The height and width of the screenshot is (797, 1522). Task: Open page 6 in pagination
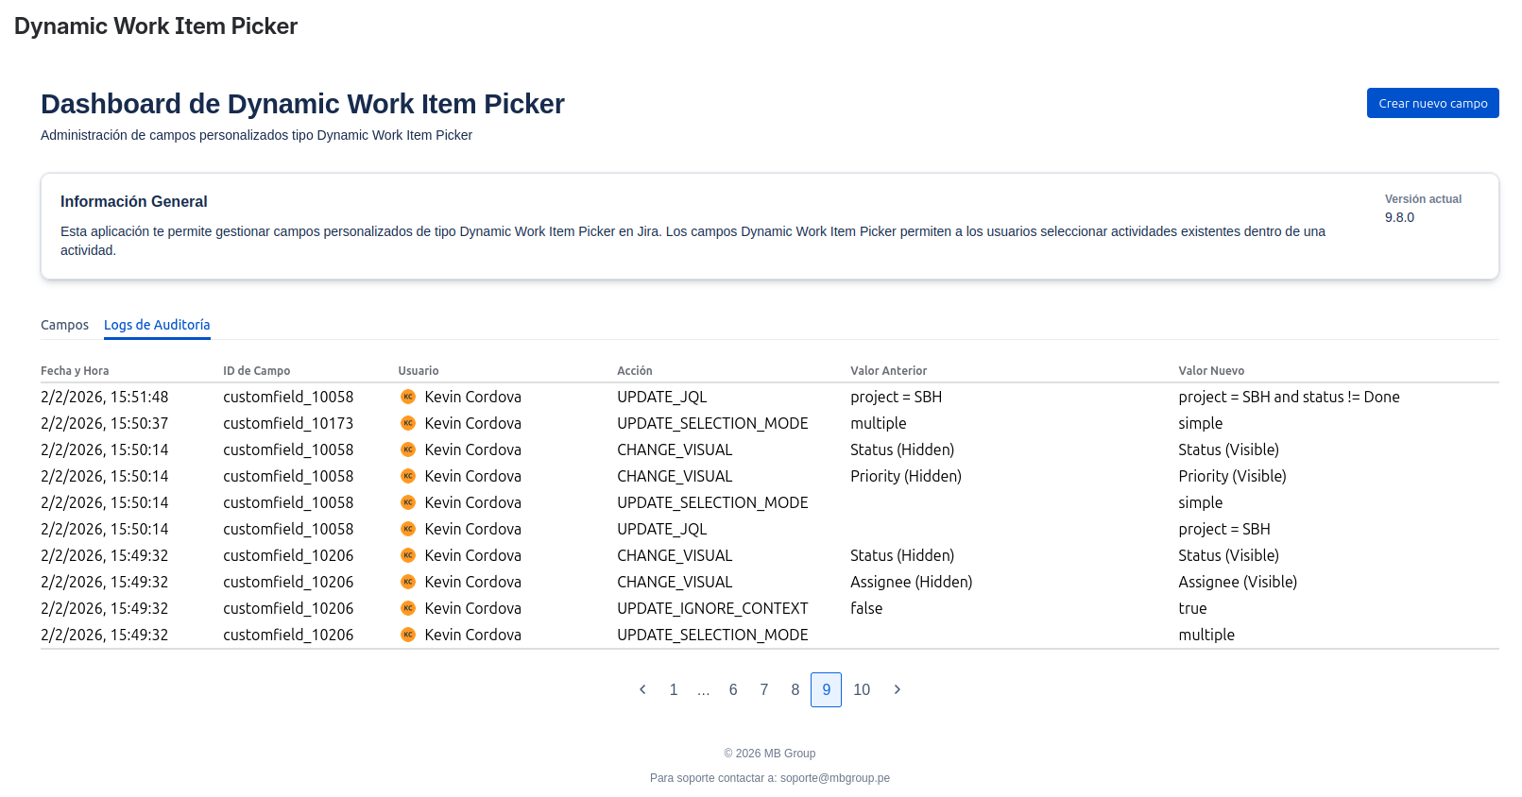[733, 689]
